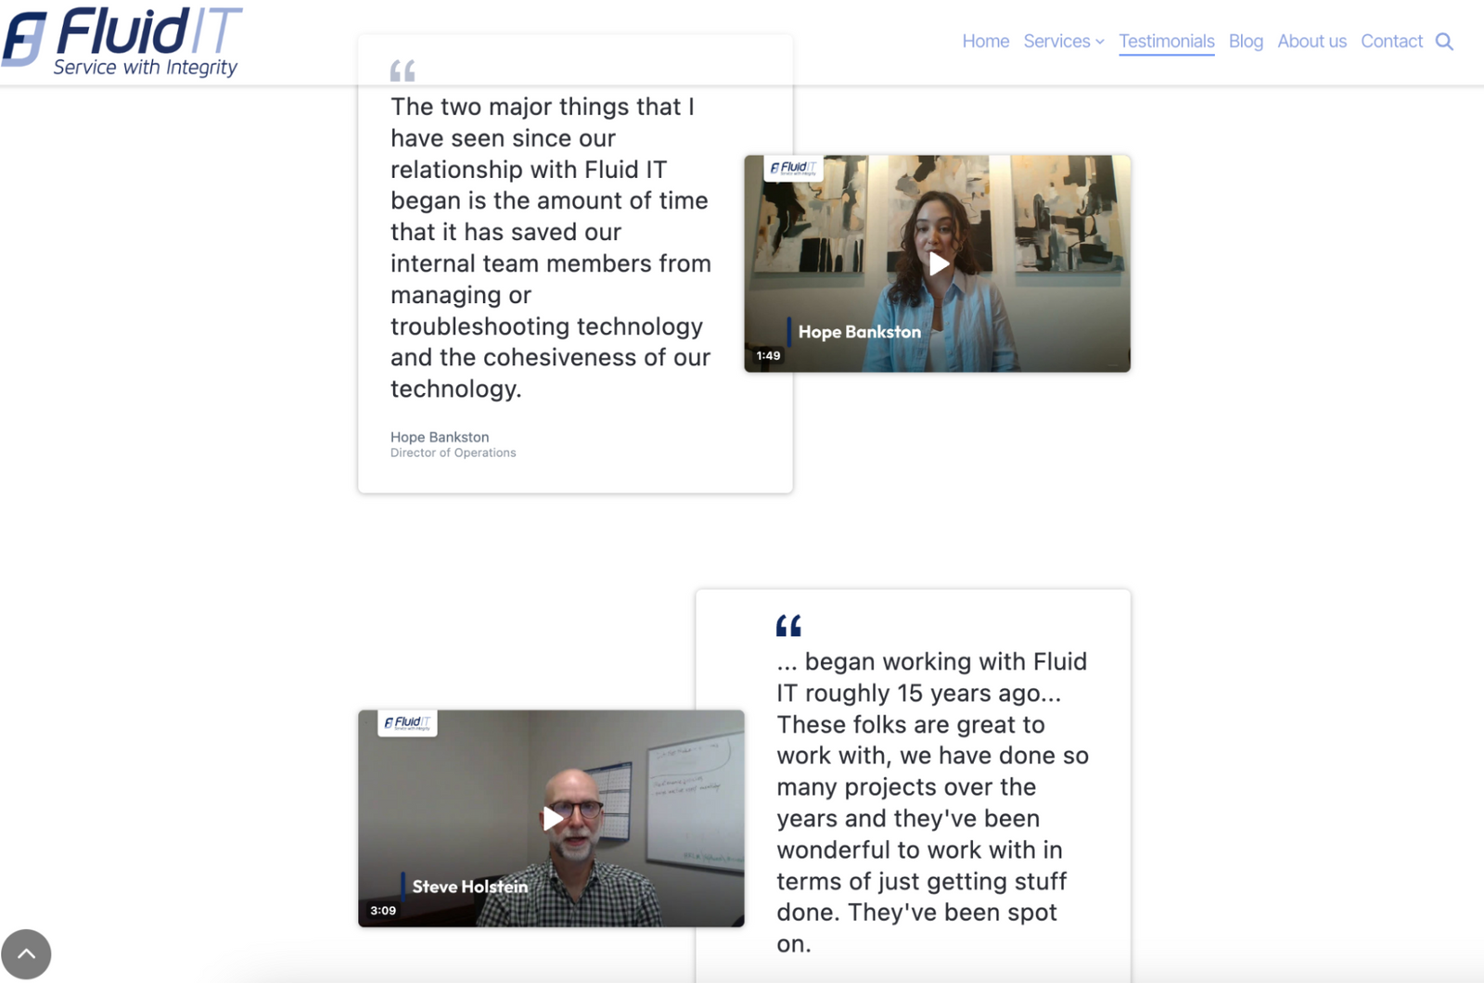The width and height of the screenshot is (1484, 983).
Task: Click the About us navigation item
Action: (1311, 41)
